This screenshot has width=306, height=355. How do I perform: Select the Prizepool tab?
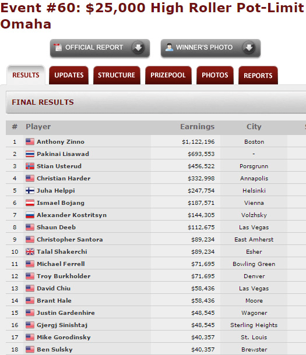click(x=168, y=75)
